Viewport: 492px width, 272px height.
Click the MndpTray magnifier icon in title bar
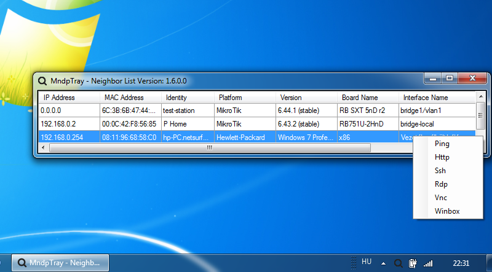pos(42,81)
